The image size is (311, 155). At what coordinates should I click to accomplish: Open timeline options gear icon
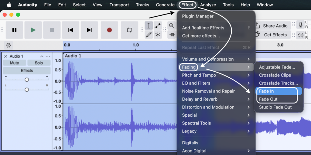(x=9, y=45)
